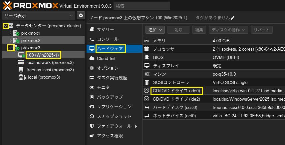This screenshot has height=145, width=285.
Task: Collapse the proxmox3 node
Action: pos(11,48)
